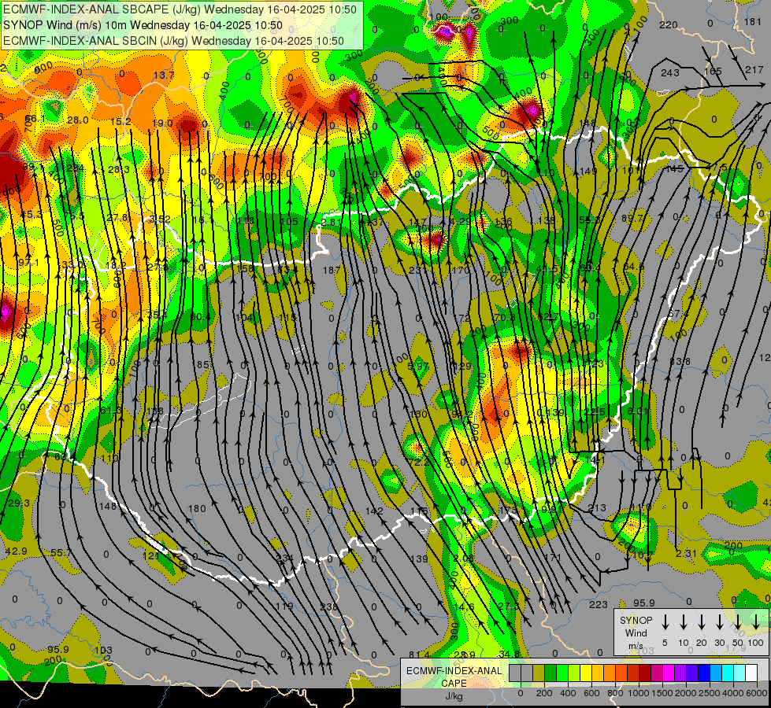The width and height of the screenshot is (771, 708).
Task: Click the J/kg unit label in legend
Action: tap(454, 696)
